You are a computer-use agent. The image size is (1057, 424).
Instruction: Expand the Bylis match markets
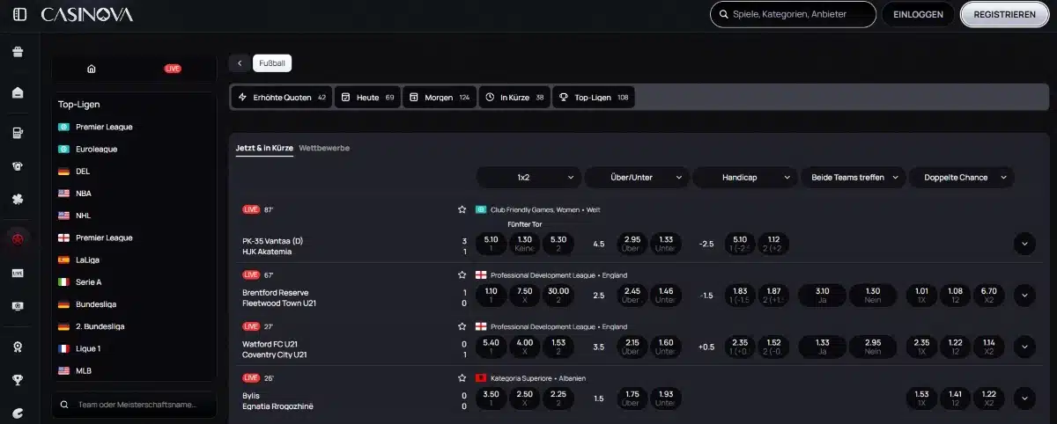1024,398
